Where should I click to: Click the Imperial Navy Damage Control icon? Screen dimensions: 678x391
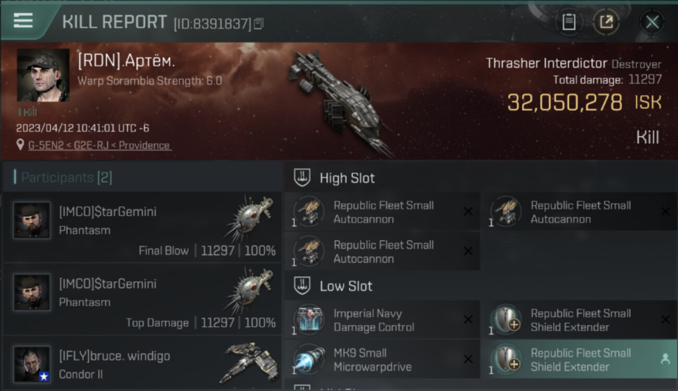pos(309,320)
